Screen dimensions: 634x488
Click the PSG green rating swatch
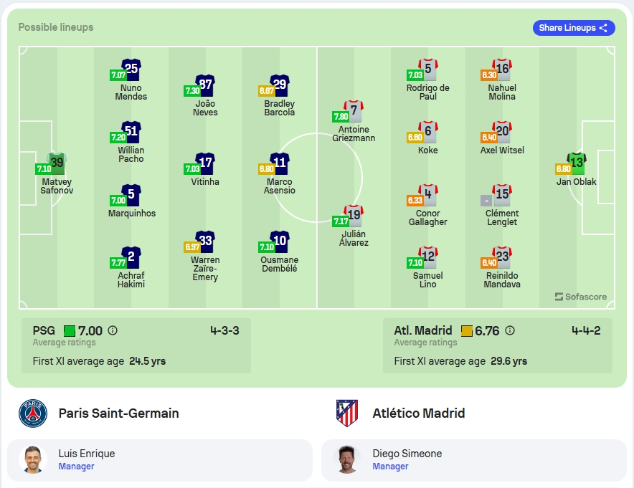[70, 331]
